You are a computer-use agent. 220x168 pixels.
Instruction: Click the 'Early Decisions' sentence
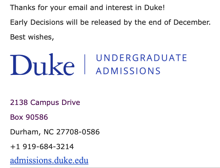pos(110,22)
